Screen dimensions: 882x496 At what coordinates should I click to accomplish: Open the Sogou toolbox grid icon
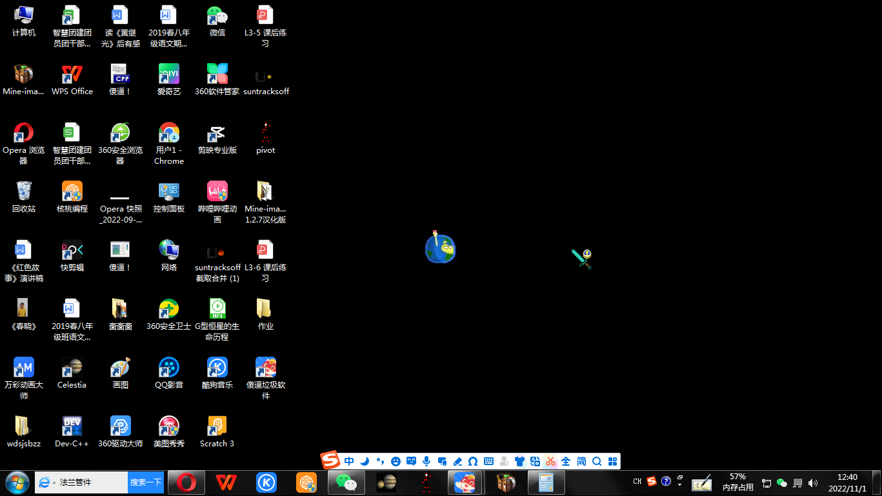tap(612, 461)
